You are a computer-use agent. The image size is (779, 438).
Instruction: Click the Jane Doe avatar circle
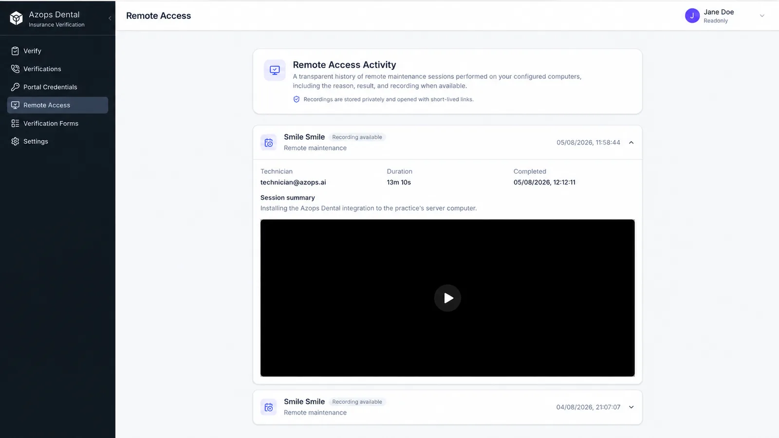(x=692, y=16)
